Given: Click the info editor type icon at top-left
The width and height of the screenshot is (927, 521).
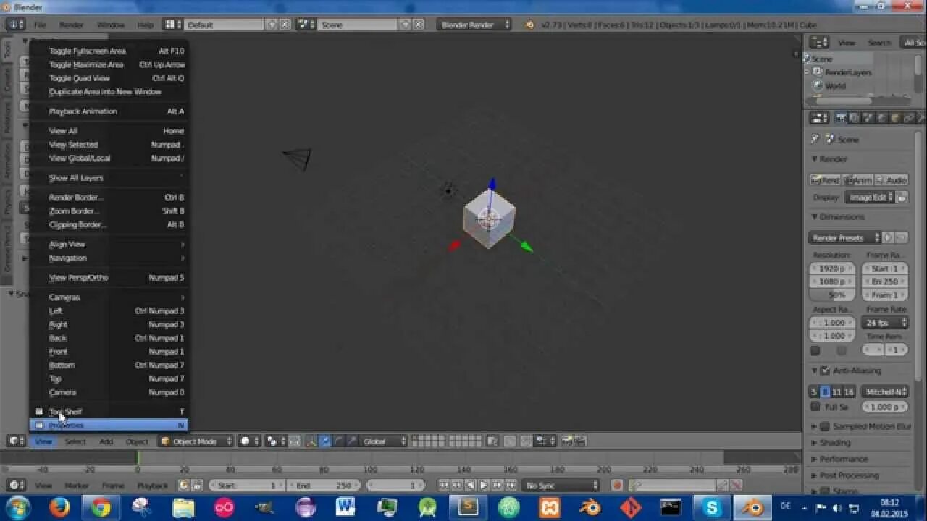Looking at the screenshot, I should click(x=16, y=25).
